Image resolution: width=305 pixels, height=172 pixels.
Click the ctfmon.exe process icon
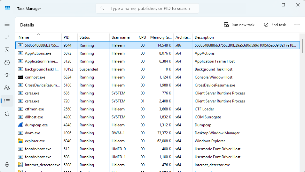coord(20,109)
